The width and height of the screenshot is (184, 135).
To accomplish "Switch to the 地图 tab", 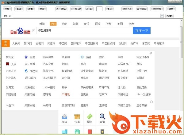I will pyautogui.click(x=120, y=24).
